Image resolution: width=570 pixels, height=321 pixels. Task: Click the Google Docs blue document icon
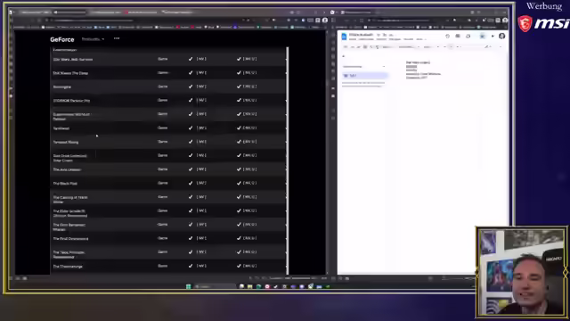[344, 36]
